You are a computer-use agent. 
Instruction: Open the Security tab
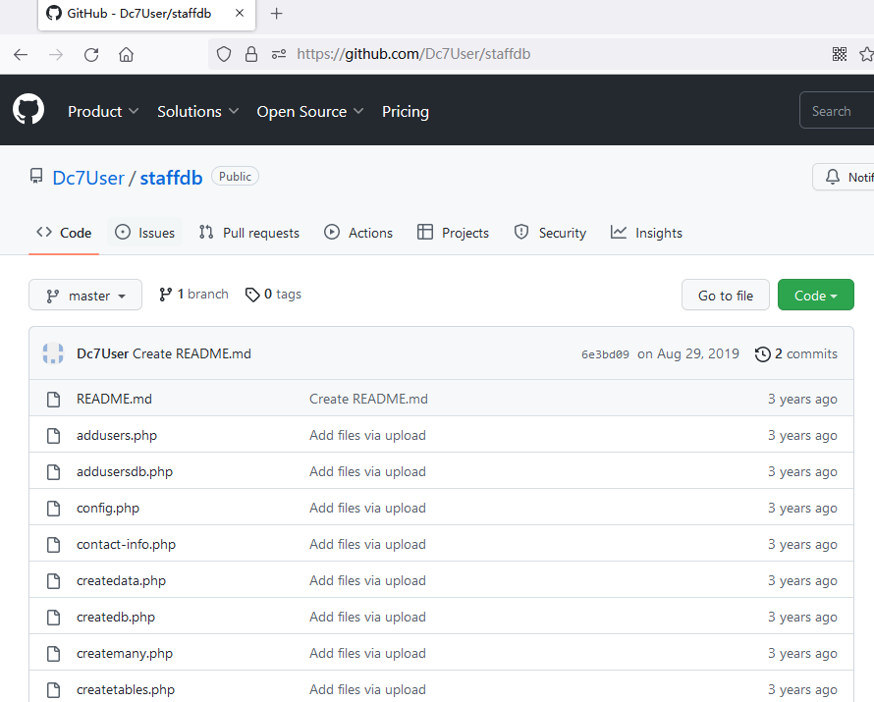point(550,233)
